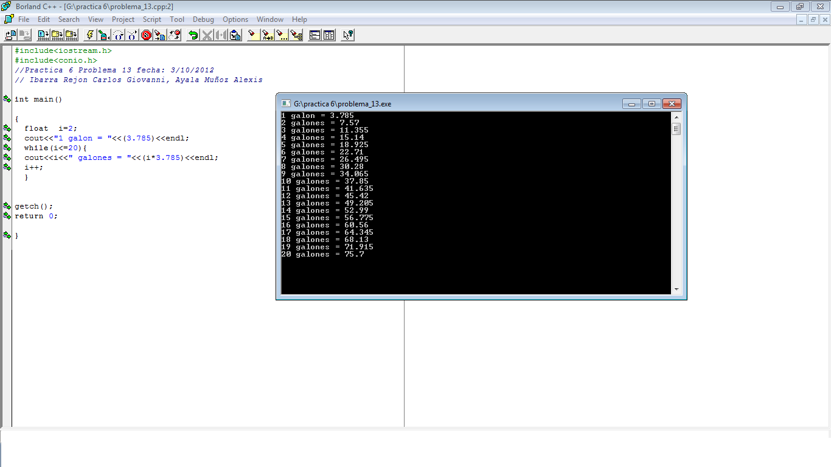The height and width of the screenshot is (467, 831).
Task: Open the Options menu
Action: 235,19
